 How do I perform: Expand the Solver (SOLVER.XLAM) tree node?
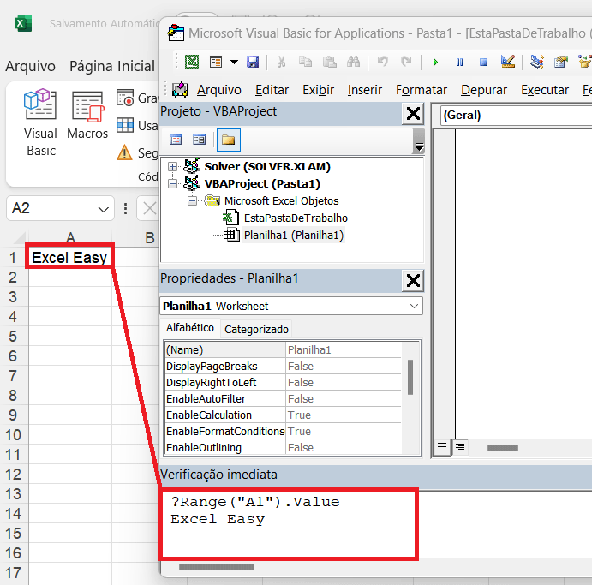173,166
